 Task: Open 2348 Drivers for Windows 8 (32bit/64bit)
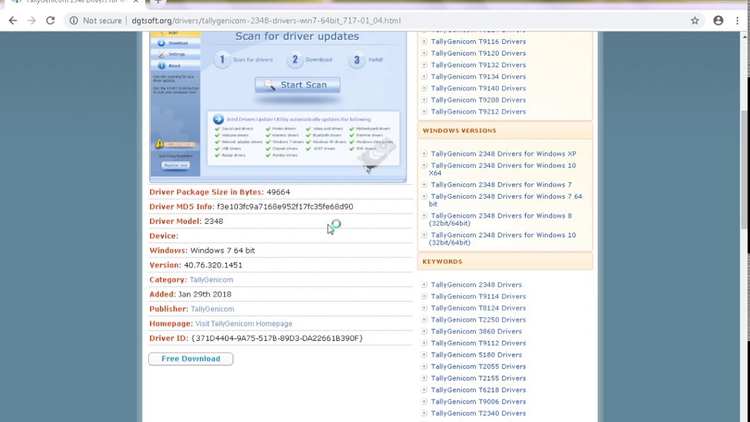tap(500, 220)
